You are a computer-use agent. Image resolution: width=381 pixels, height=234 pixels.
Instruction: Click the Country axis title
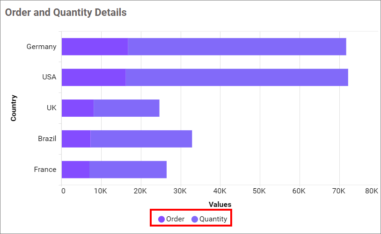pyautogui.click(x=14, y=108)
